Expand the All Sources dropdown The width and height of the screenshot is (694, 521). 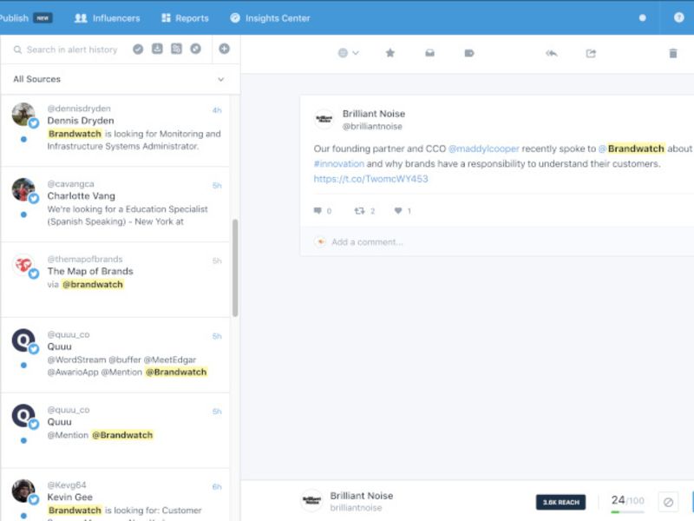coord(120,79)
